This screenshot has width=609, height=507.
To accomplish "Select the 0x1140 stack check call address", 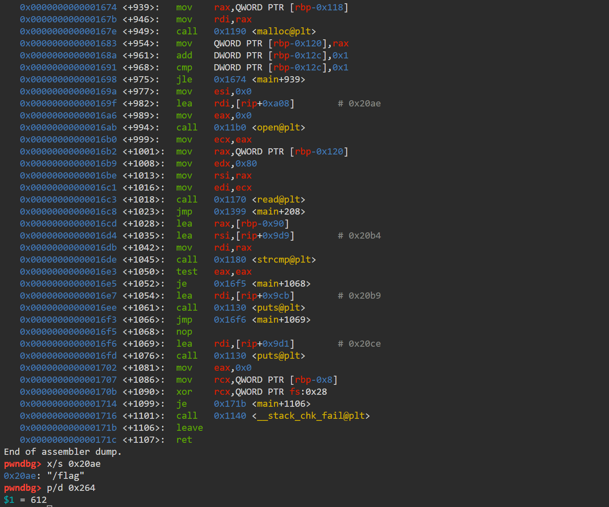I will (x=230, y=416).
